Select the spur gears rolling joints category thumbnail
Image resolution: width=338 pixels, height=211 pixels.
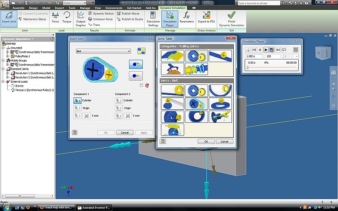pos(196,56)
